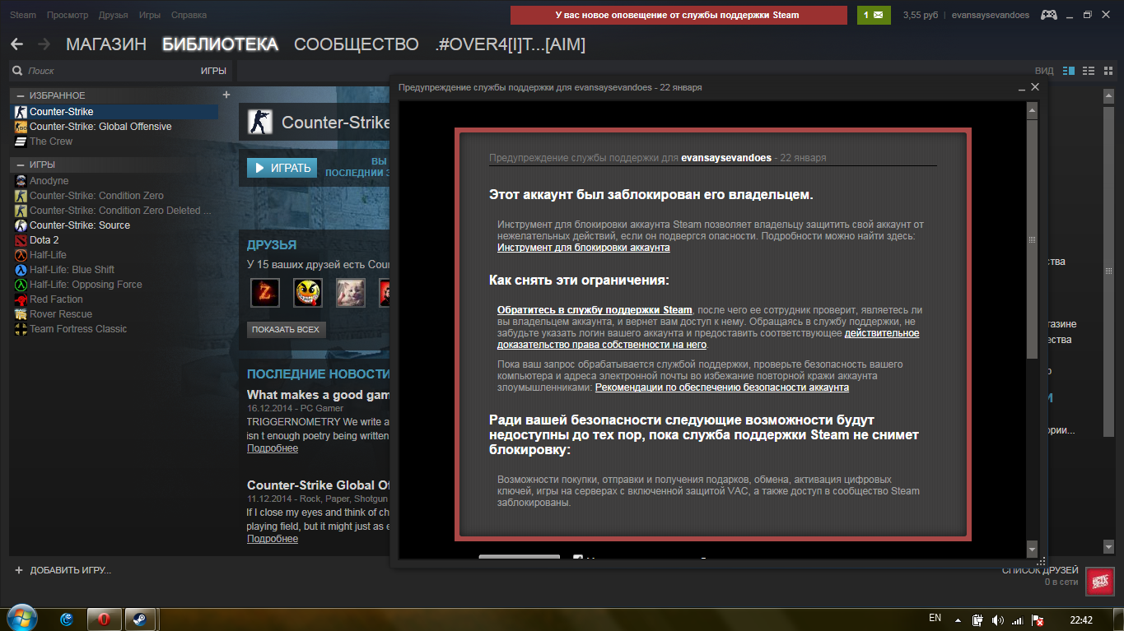This screenshot has height=631, width=1124.
Task: Open the evansaysevandoes account dropdown
Action: pyautogui.click(x=990, y=15)
